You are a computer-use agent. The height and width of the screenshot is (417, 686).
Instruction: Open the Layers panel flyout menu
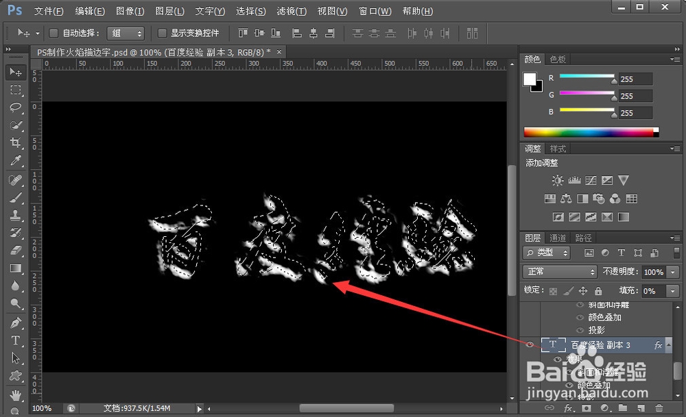point(675,238)
